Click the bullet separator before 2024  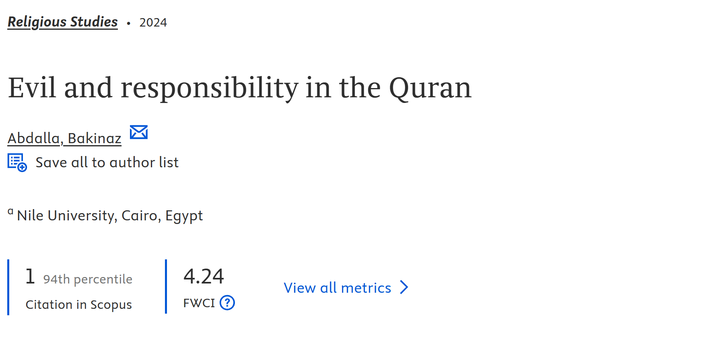tap(128, 23)
